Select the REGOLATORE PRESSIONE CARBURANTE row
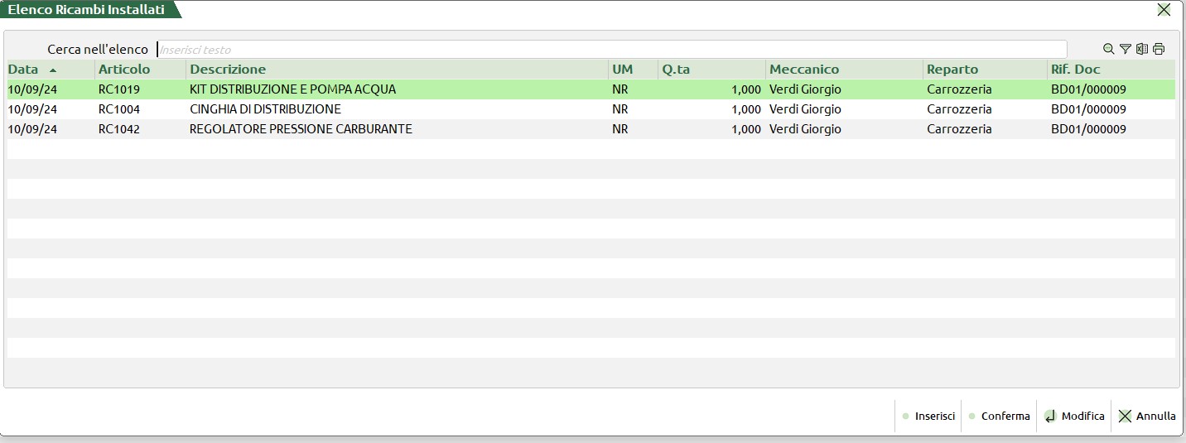 pos(301,129)
